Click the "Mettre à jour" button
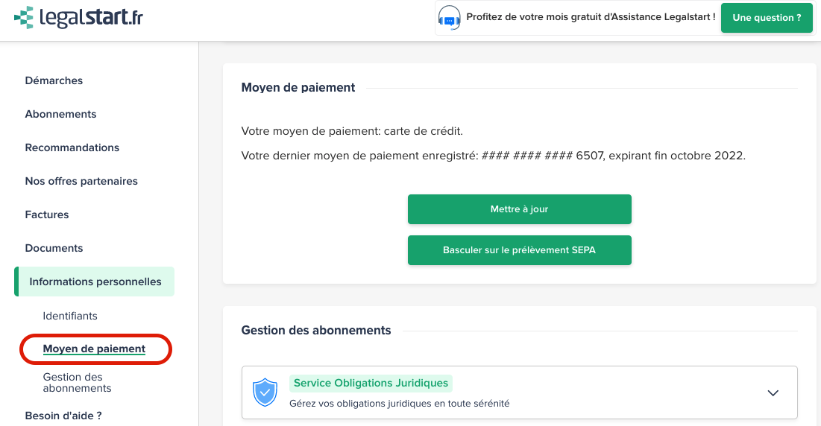The image size is (821, 426). [x=519, y=209]
